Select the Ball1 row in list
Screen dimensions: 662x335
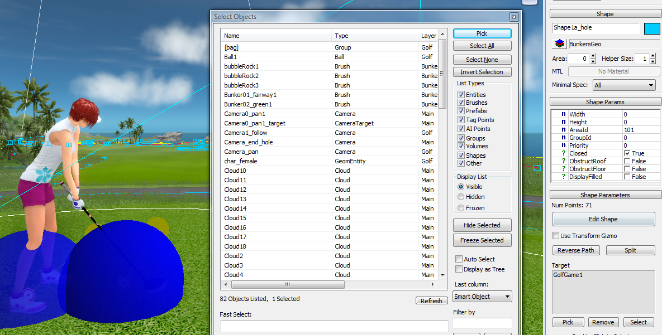coord(330,57)
